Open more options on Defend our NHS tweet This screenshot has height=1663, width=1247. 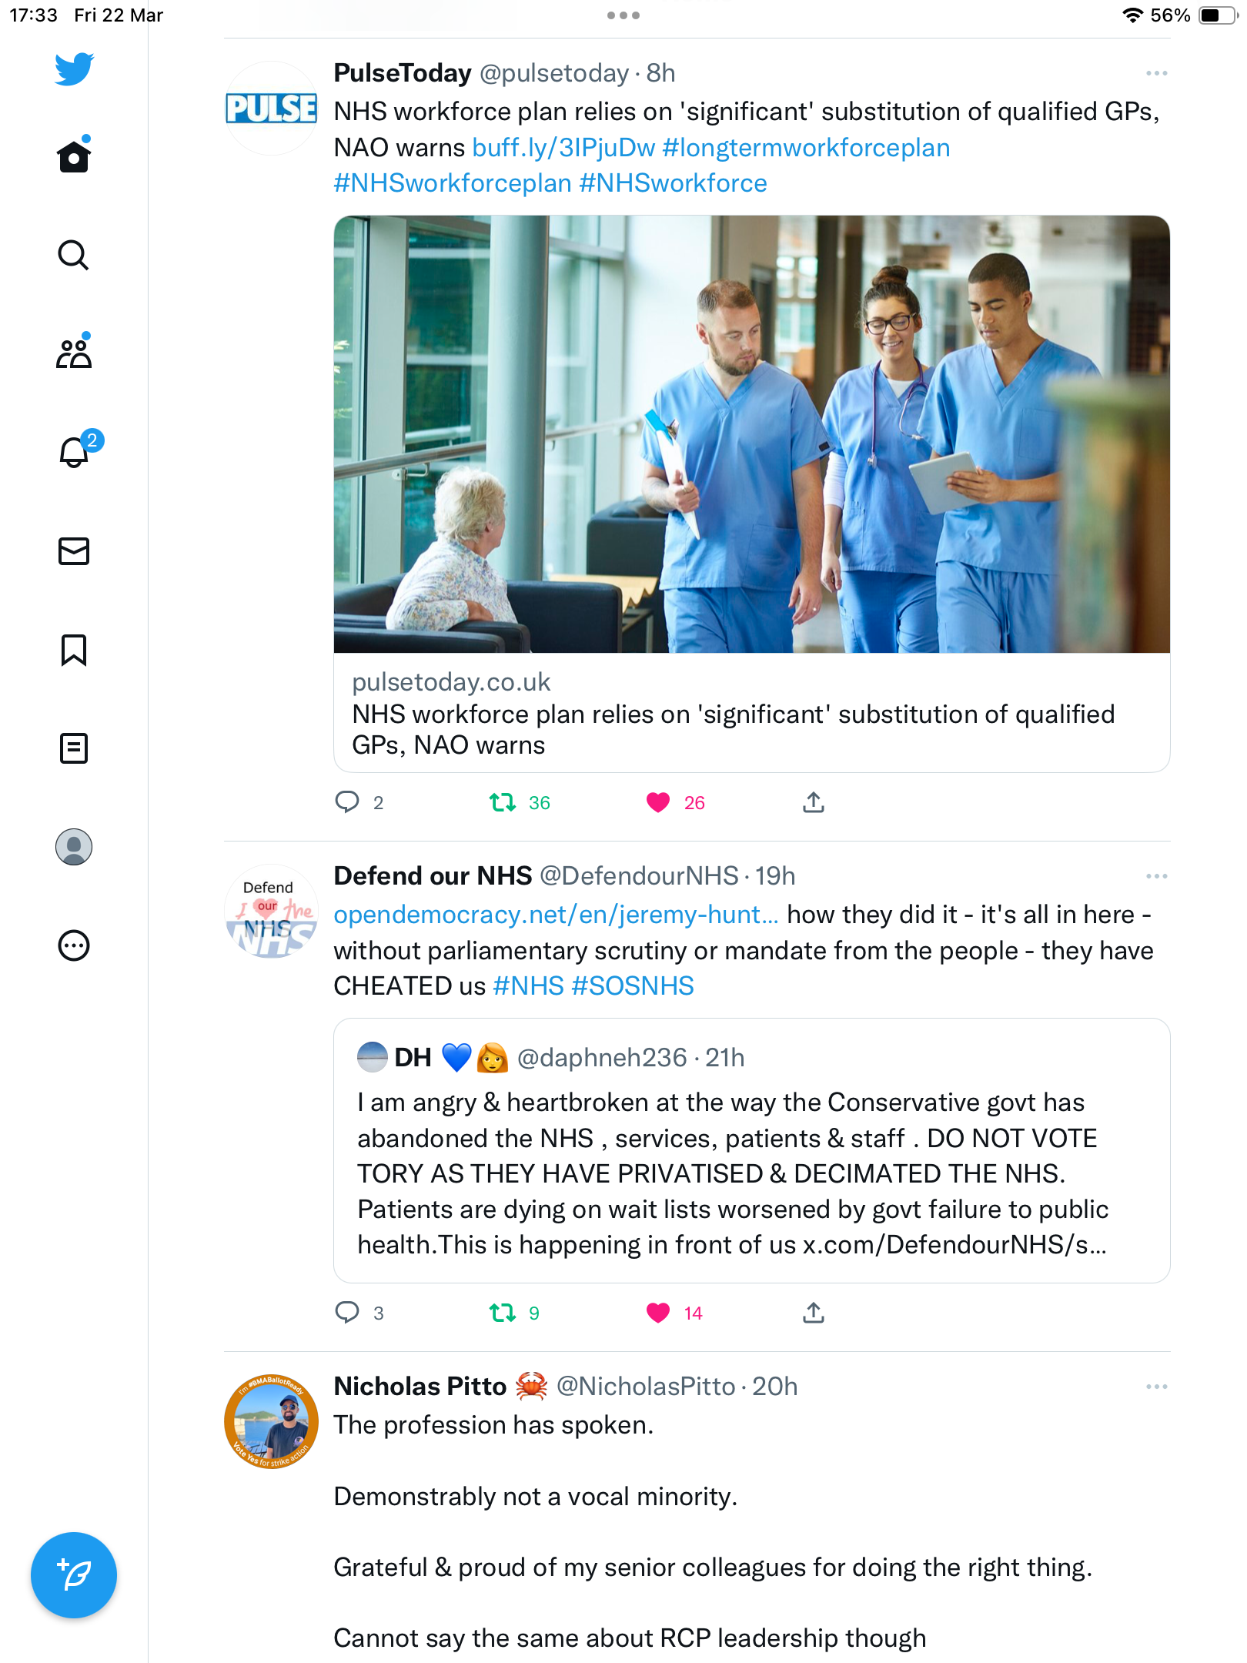[x=1156, y=876]
